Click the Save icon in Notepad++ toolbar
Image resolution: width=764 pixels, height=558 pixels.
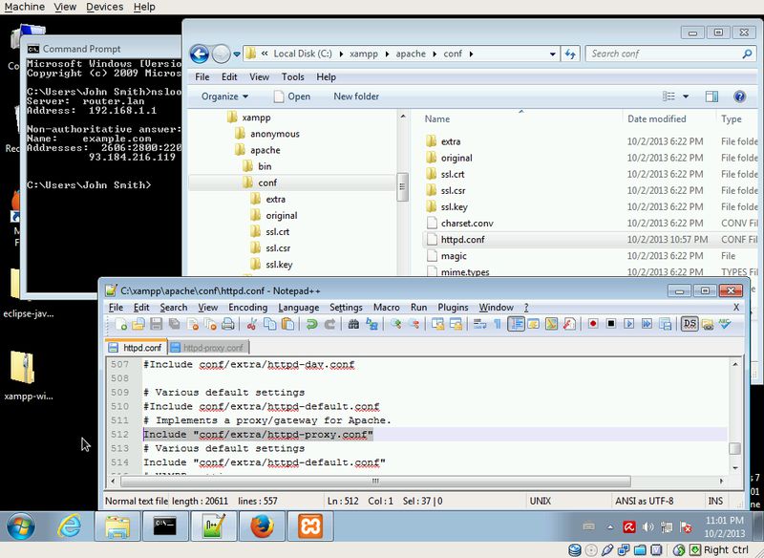point(158,325)
